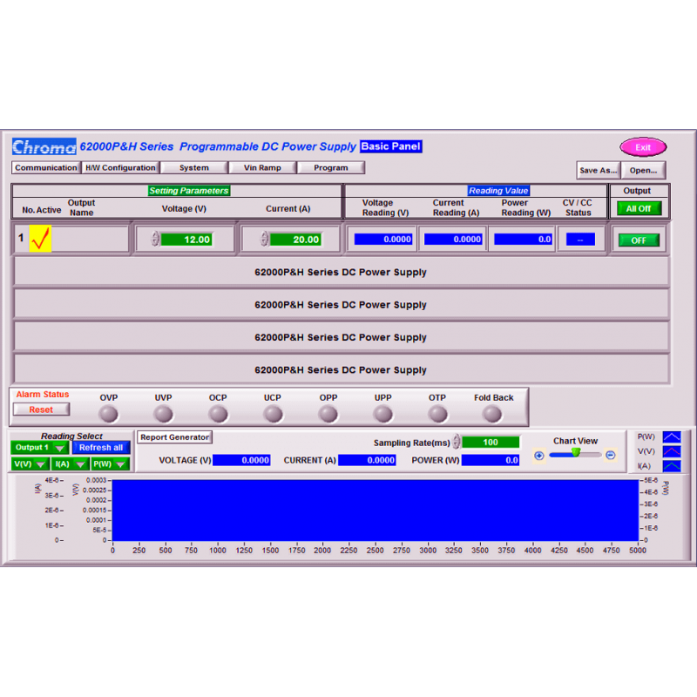The height and width of the screenshot is (697, 697).
Task: Click the Chroma logo
Action: 44,146
